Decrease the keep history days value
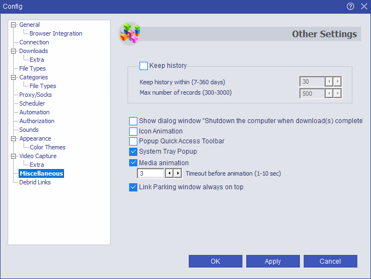371x279 pixels. [329, 82]
